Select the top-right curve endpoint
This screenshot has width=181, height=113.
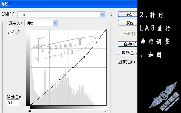pos(106,30)
